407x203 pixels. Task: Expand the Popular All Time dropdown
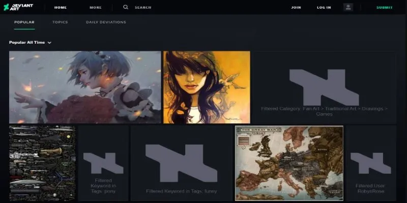[30, 43]
